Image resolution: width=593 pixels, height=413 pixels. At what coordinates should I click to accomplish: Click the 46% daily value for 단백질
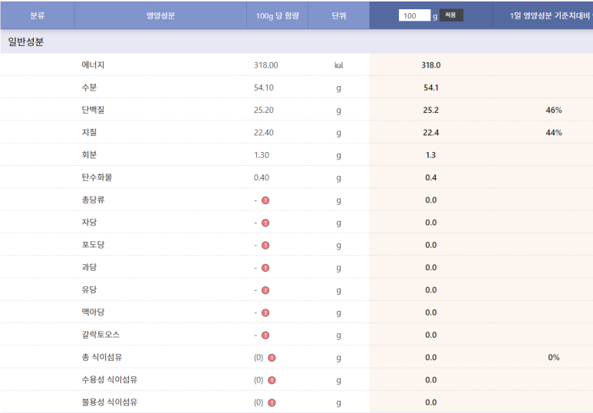554,110
